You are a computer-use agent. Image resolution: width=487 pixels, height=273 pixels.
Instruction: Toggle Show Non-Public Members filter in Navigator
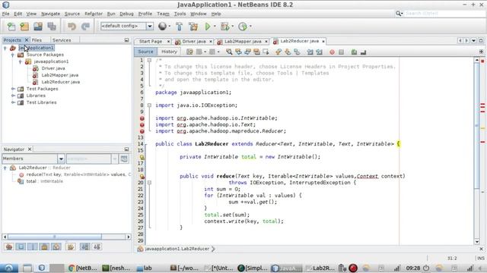point(44,246)
